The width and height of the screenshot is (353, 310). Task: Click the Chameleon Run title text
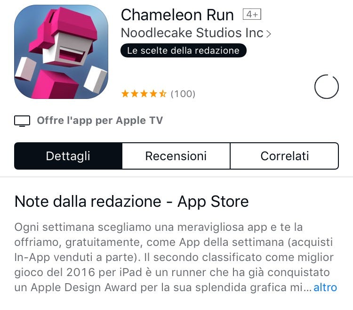point(177,15)
